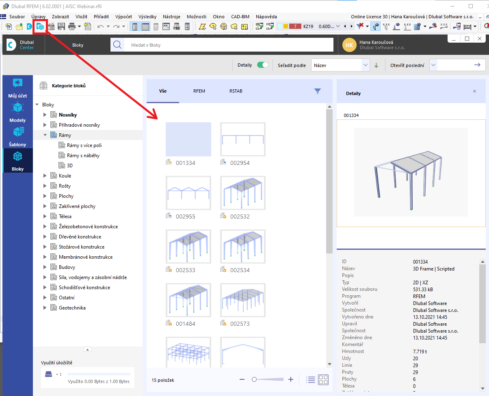Image resolution: width=489 pixels, height=396 pixels.
Task: Switch to the RSTAB tab
Action: tap(236, 91)
